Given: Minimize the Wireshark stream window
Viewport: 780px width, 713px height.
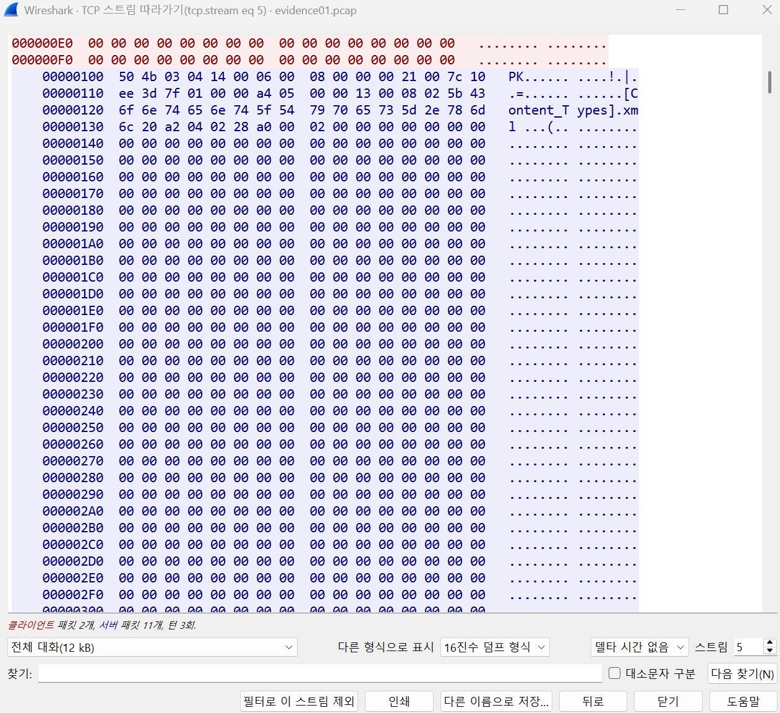Looking at the screenshot, I should coord(680,10).
